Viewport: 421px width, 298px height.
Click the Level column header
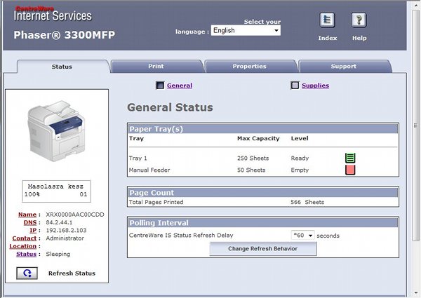tap(300, 138)
